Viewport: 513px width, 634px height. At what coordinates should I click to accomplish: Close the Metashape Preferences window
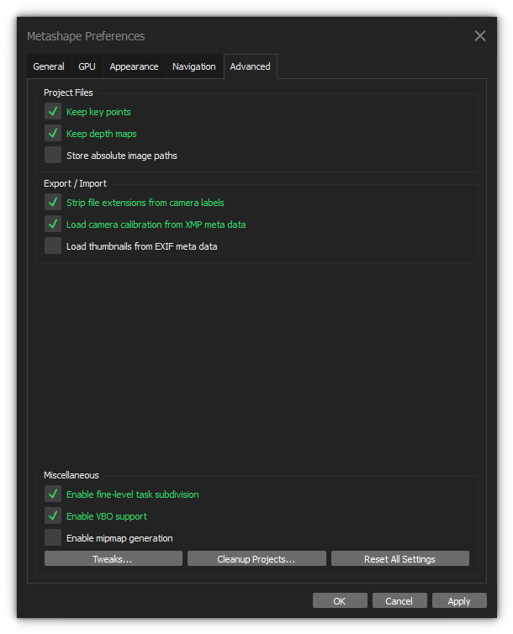(x=480, y=36)
